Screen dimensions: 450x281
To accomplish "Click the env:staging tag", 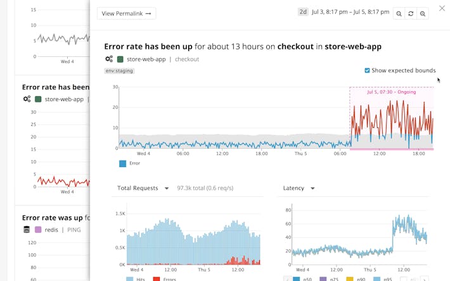I will click(119, 71).
